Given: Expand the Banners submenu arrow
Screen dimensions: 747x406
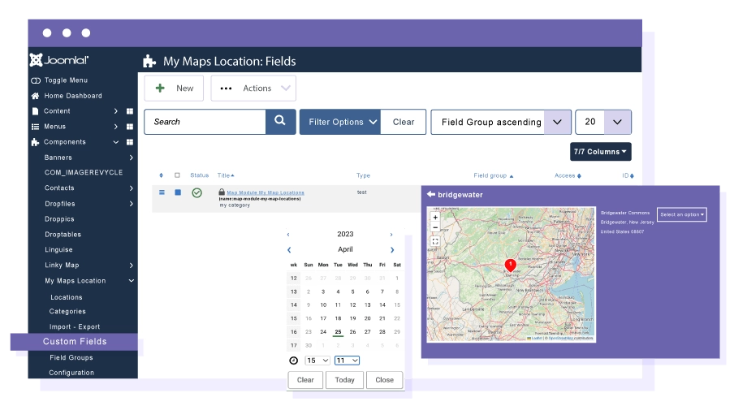Looking at the screenshot, I should 131,158.
